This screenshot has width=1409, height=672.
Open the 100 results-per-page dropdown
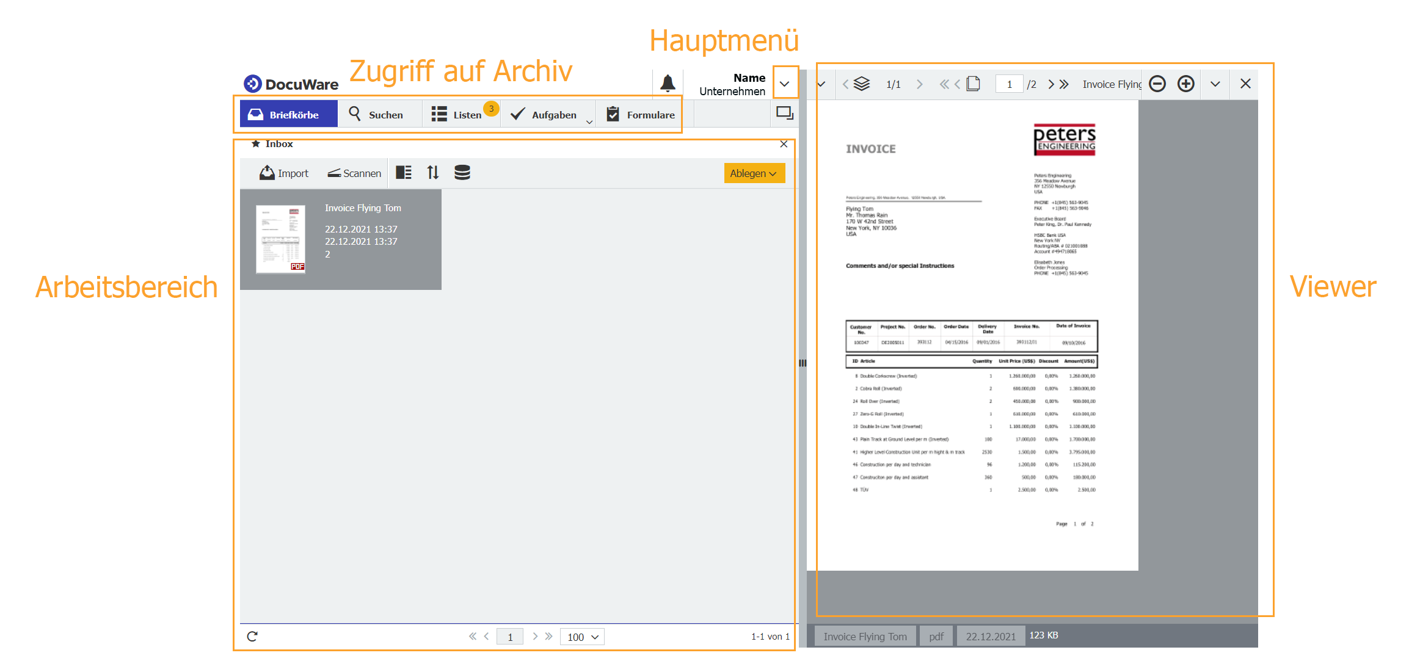click(582, 637)
